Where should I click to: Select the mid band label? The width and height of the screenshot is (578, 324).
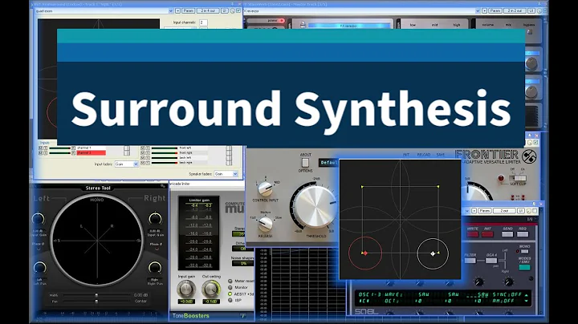434,25
